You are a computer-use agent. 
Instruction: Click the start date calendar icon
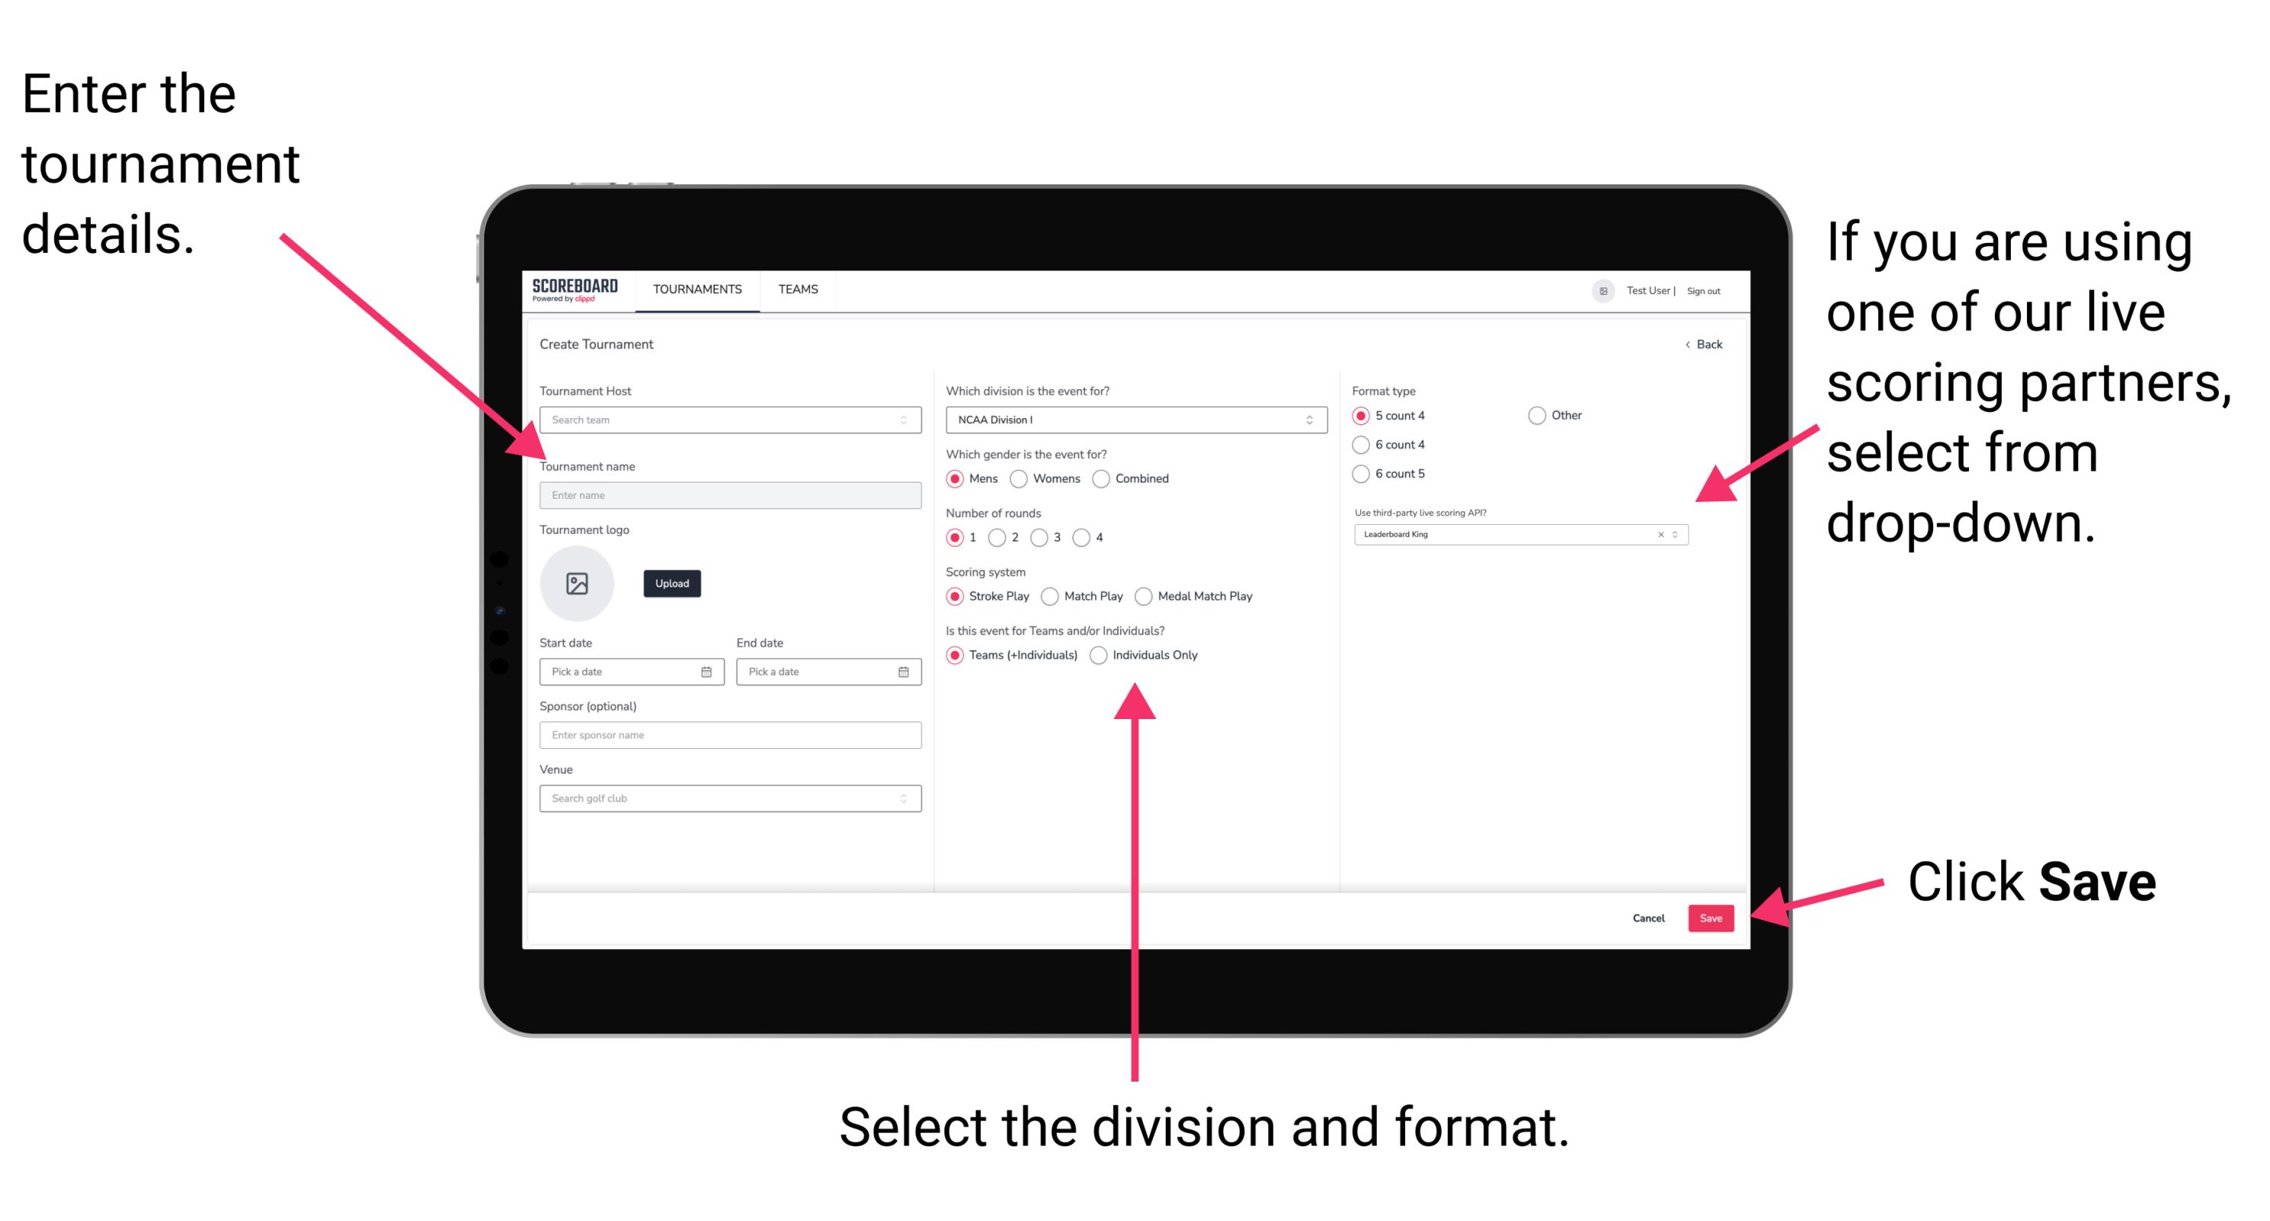click(709, 673)
